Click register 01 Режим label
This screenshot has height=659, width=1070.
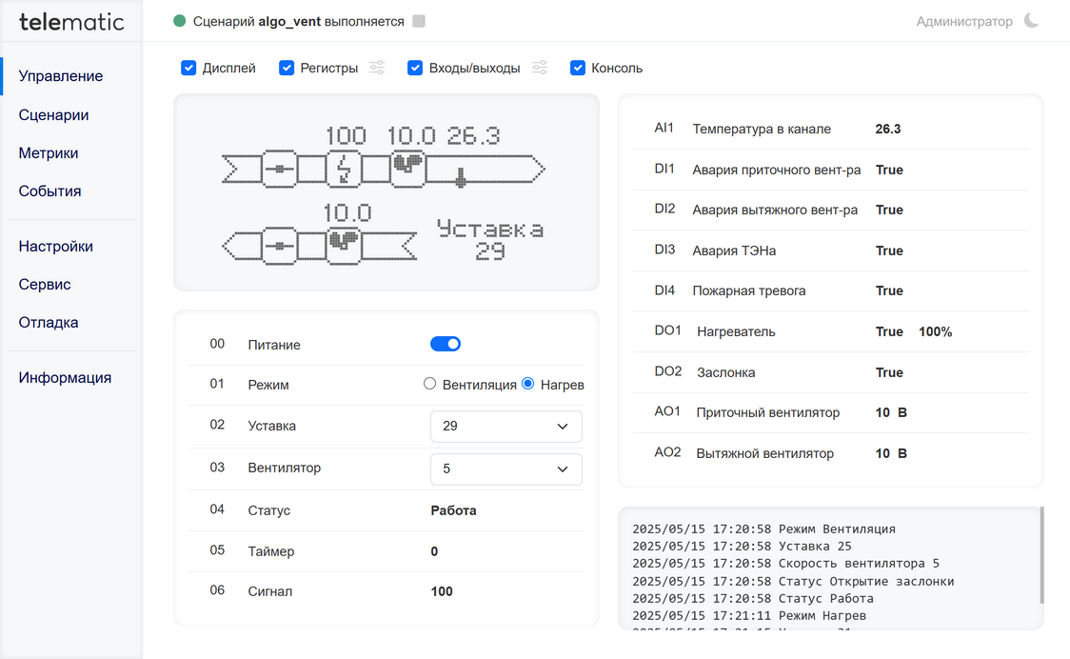268,385
